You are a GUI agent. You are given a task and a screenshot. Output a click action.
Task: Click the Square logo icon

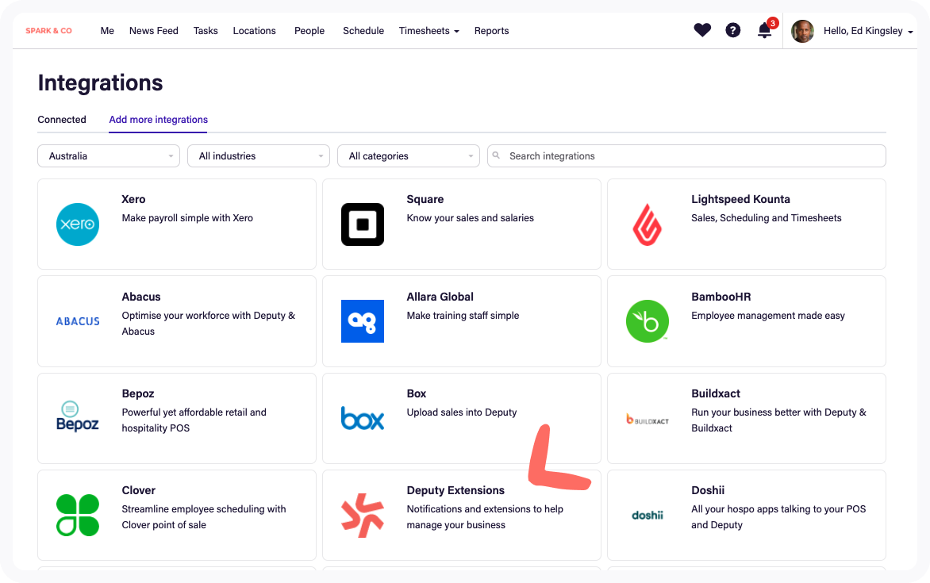tap(363, 224)
